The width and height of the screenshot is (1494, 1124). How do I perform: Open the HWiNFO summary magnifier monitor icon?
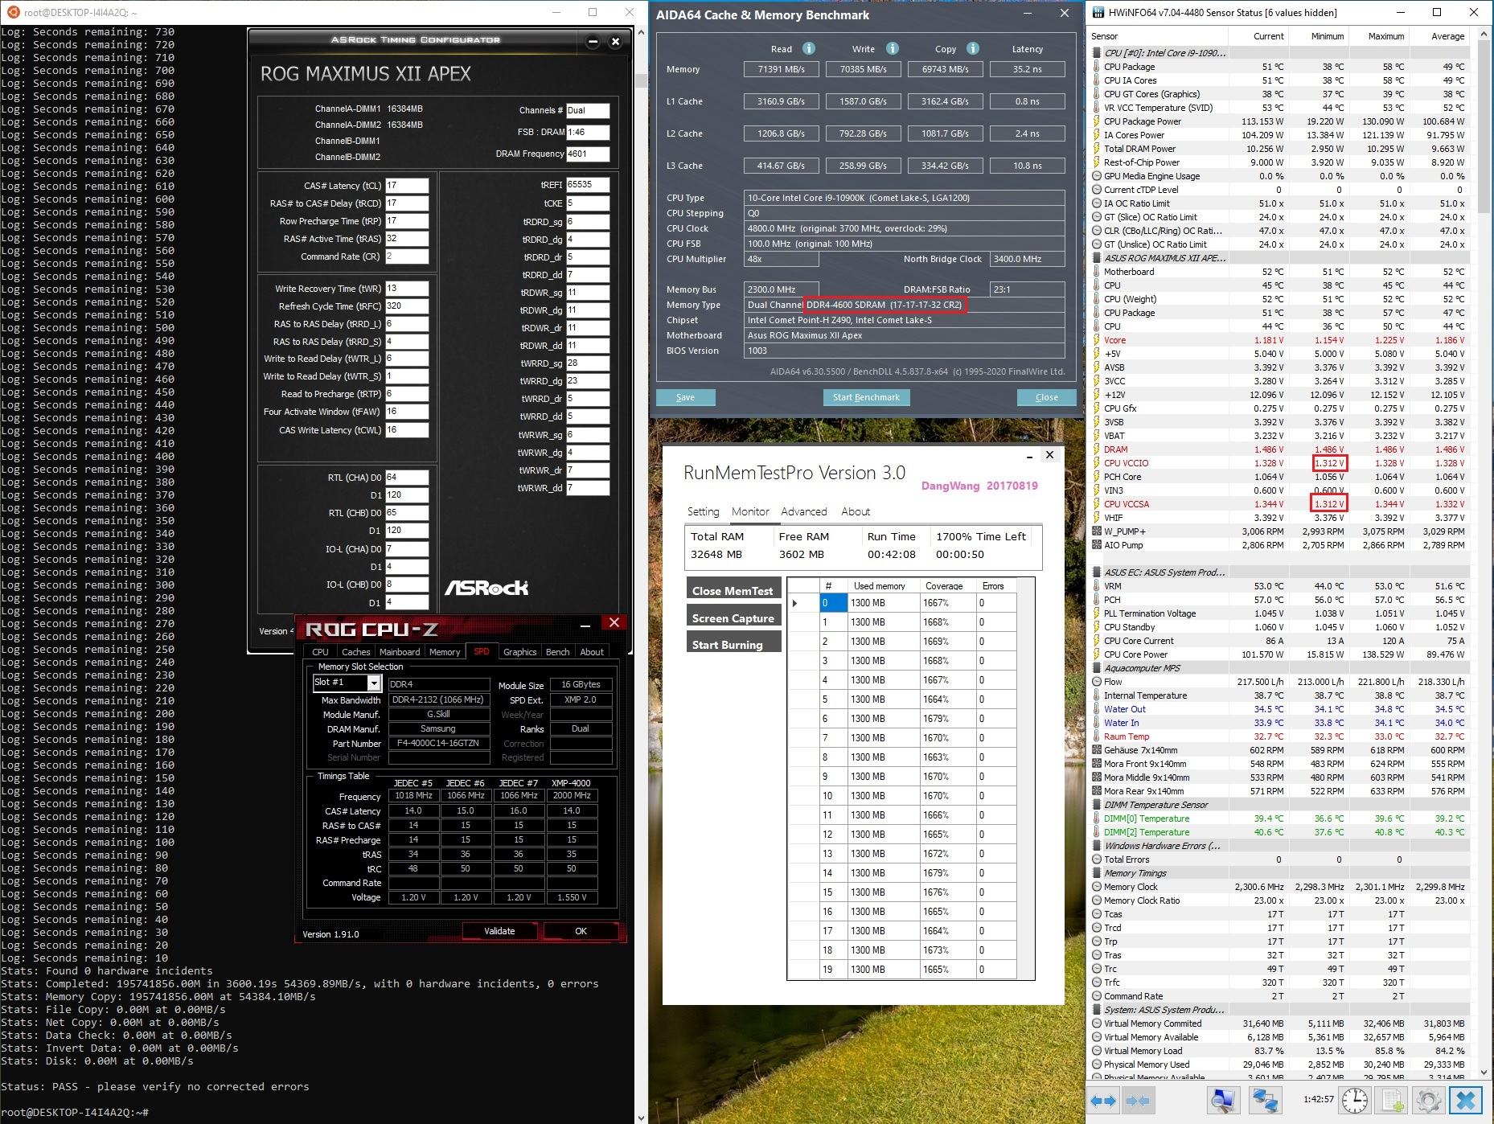tap(1223, 1100)
